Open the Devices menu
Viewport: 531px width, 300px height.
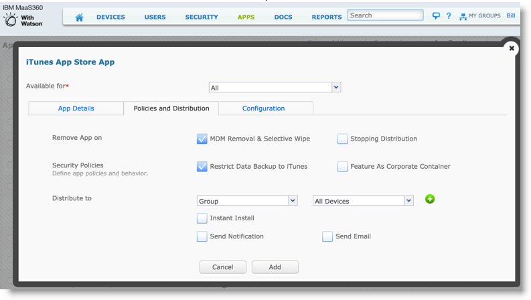pyautogui.click(x=110, y=17)
